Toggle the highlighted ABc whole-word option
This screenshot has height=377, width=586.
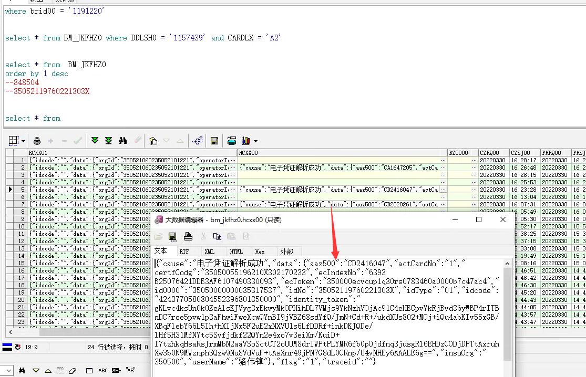(x=116, y=370)
